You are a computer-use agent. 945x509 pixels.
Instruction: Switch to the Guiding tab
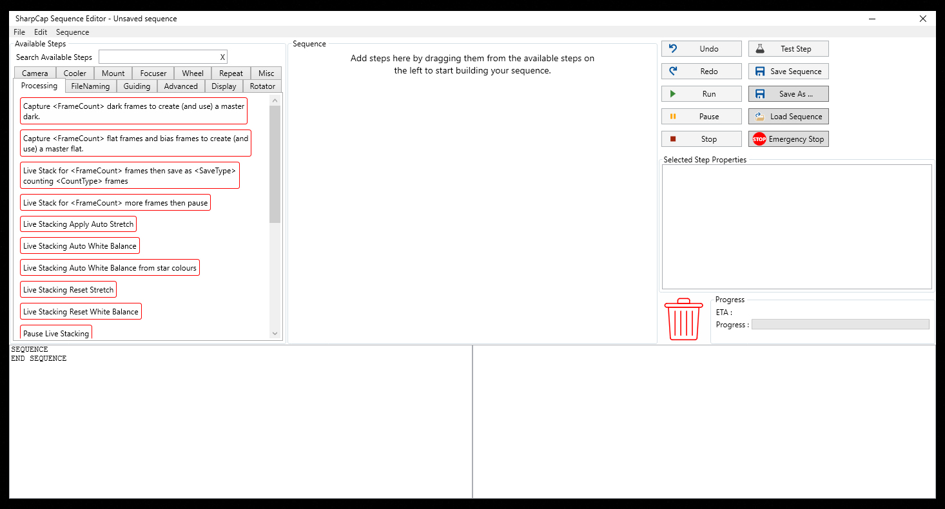point(137,86)
